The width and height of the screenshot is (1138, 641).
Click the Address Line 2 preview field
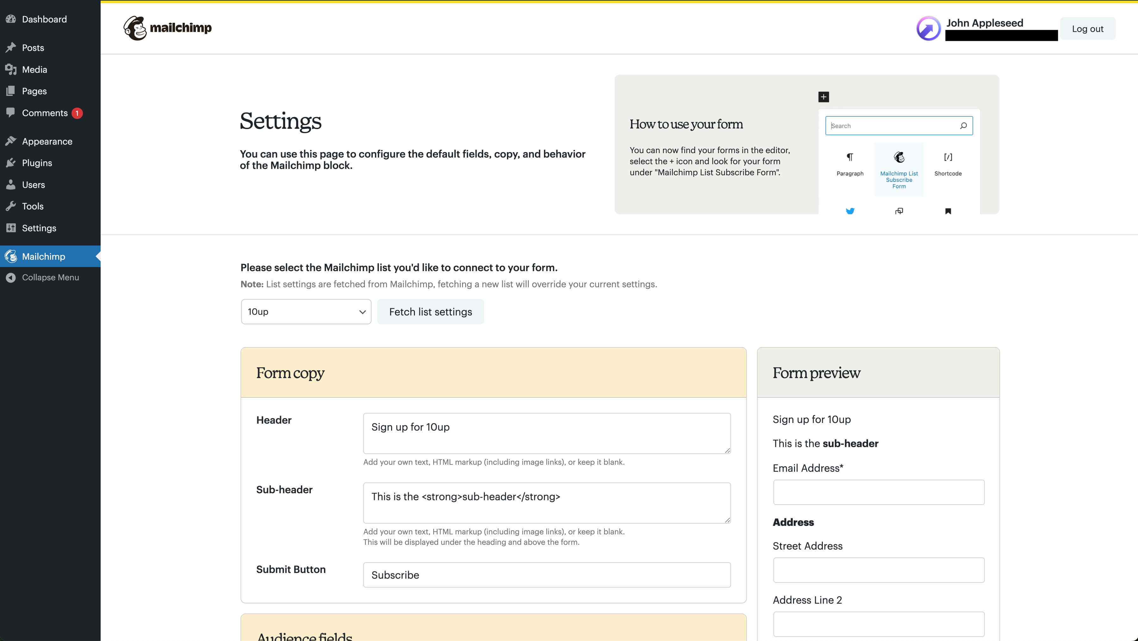click(879, 624)
